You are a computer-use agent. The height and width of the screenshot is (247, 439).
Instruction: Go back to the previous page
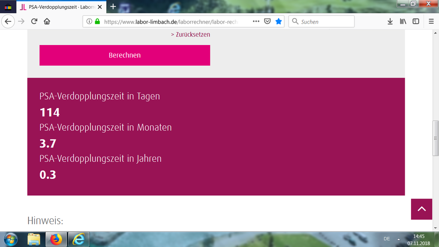8,21
